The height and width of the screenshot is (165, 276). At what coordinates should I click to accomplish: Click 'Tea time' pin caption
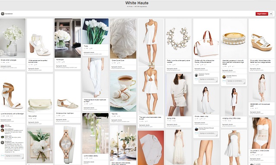(114, 114)
